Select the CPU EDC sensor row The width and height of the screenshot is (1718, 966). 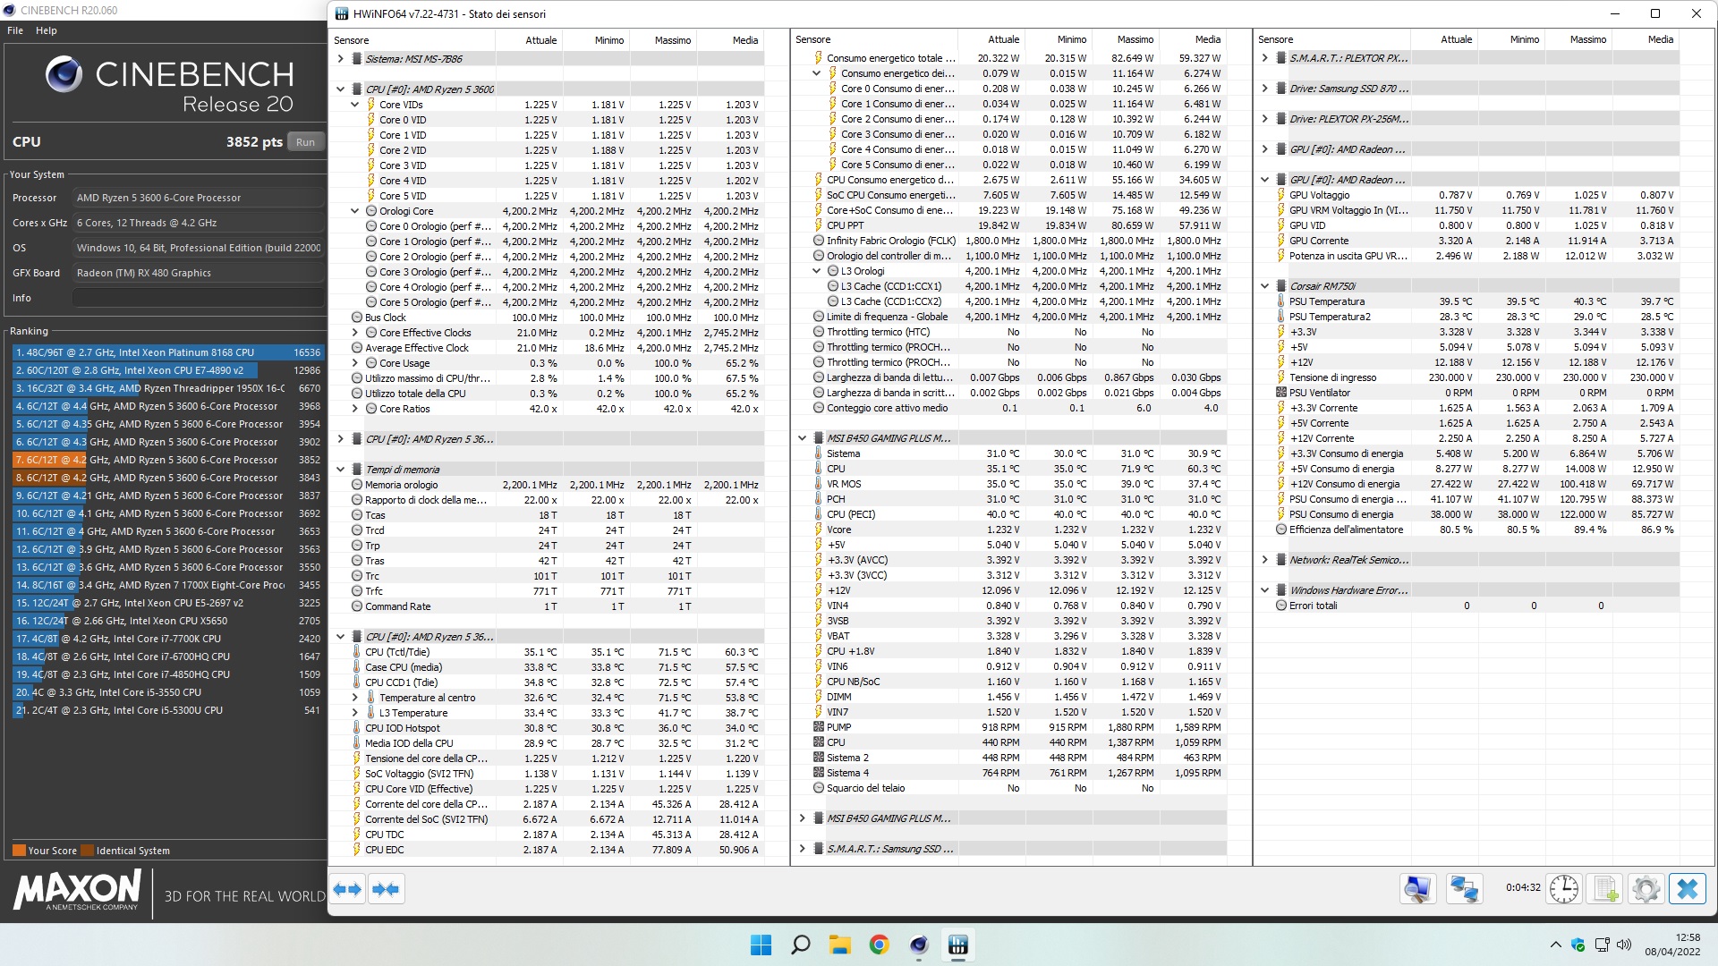[548, 850]
